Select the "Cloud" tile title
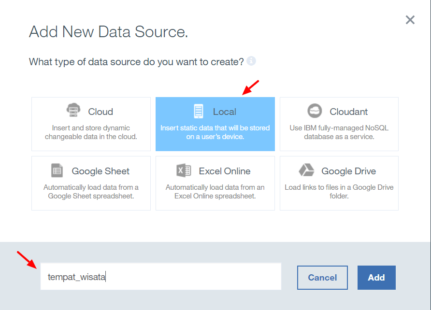 (101, 112)
